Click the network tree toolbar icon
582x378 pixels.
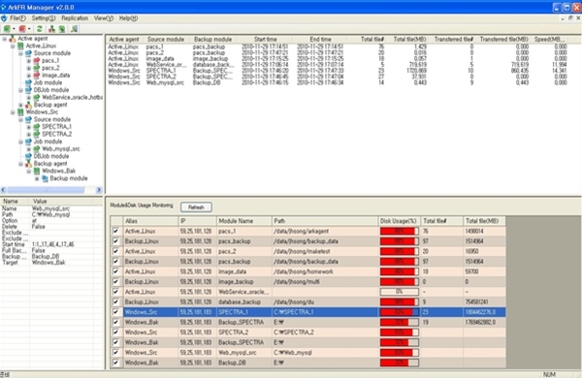[51, 28]
